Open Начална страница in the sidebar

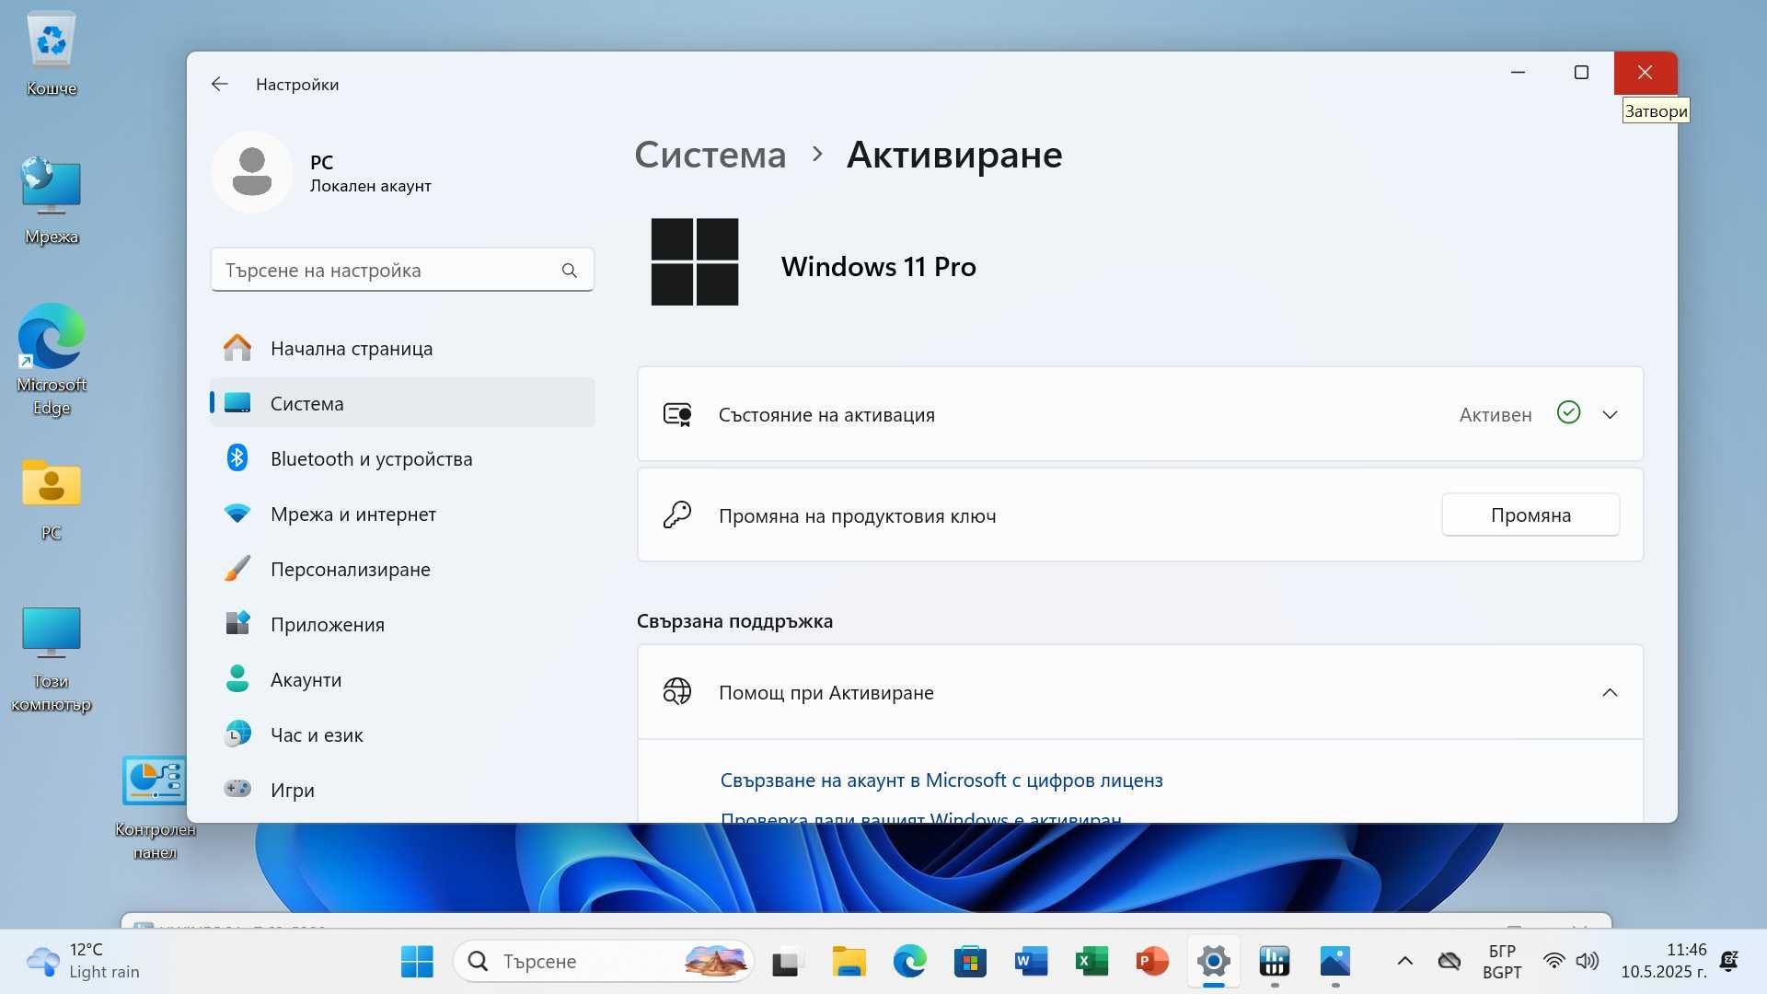[x=402, y=348]
